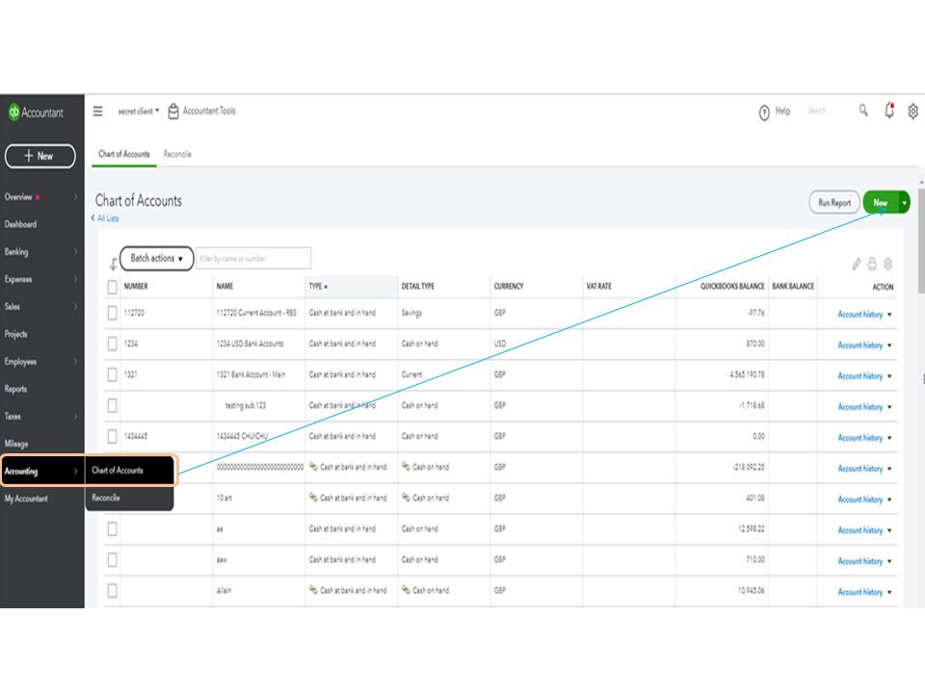The width and height of the screenshot is (925, 693).
Task: Select the Chart of Accounts tab
Action: [x=124, y=154]
